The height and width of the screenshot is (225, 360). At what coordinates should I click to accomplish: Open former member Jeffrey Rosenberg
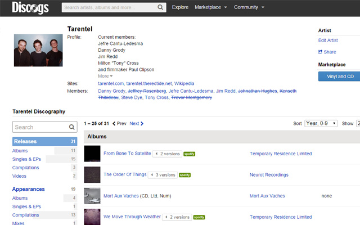click(x=147, y=91)
